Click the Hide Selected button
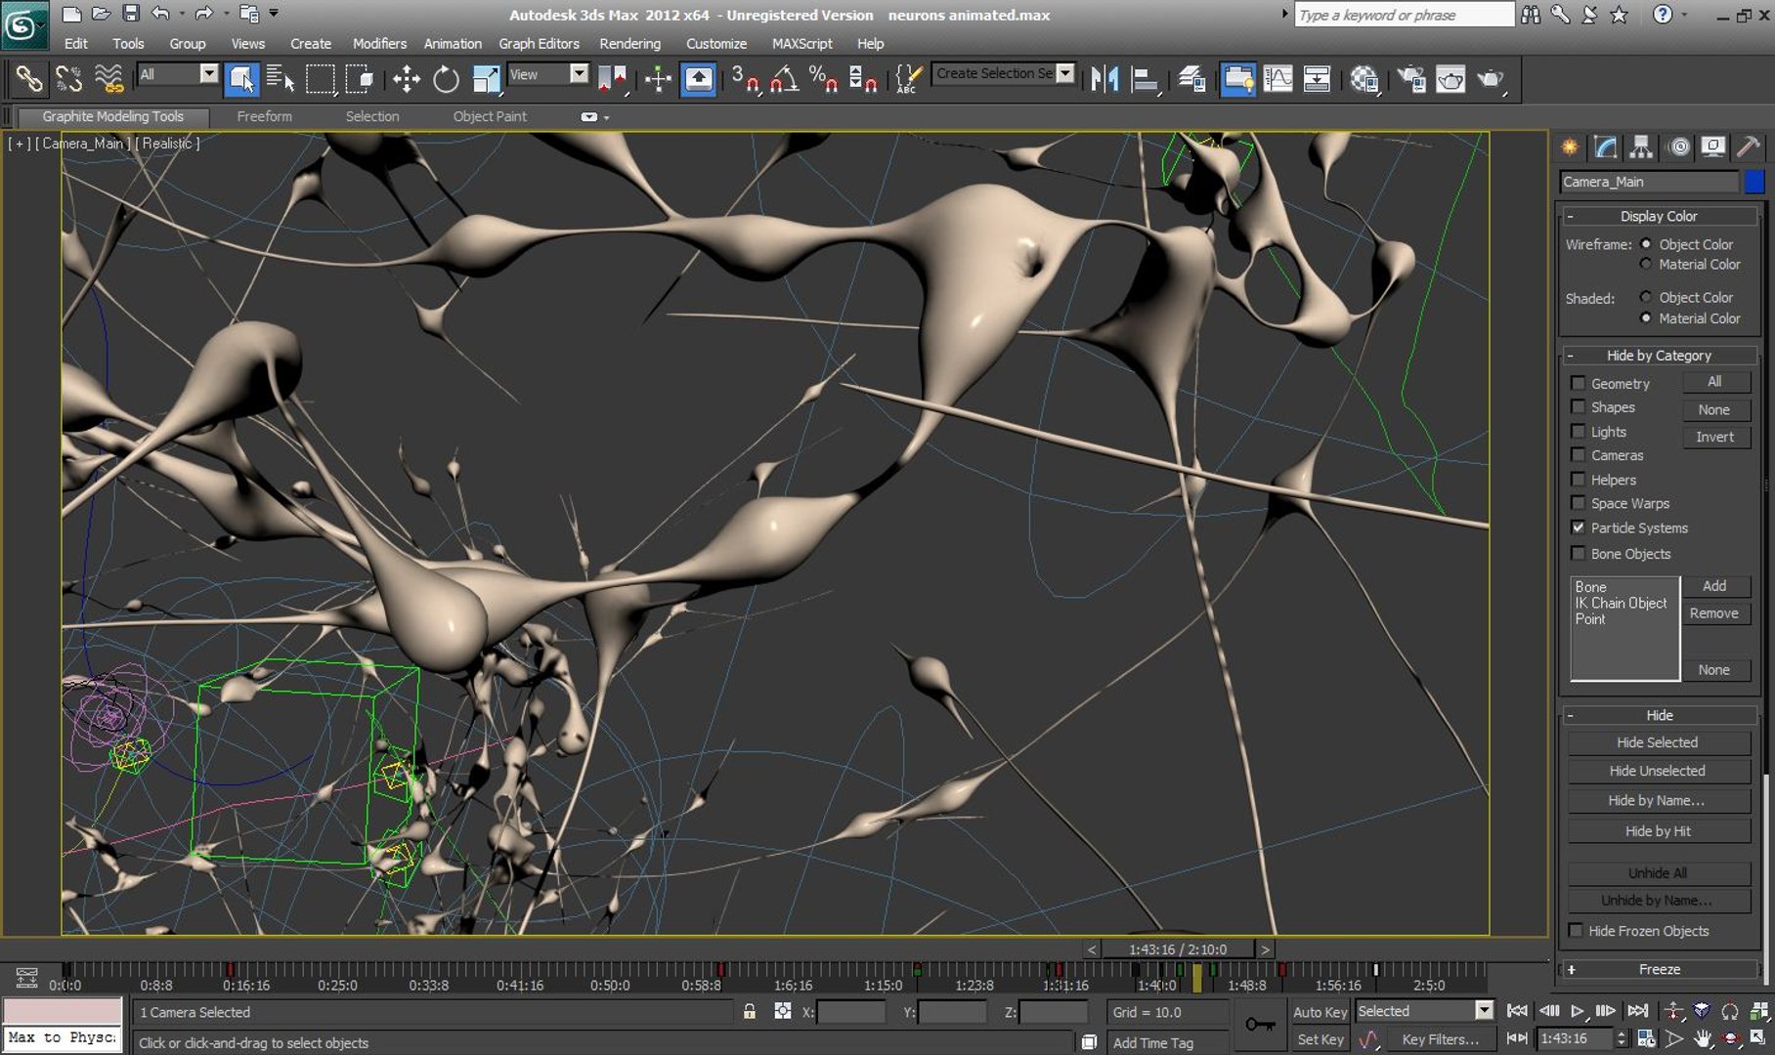 pyautogui.click(x=1659, y=742)
